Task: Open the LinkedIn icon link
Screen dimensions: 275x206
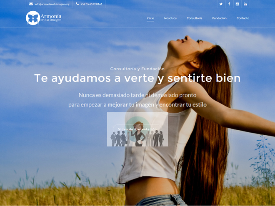Action: point(245,4)
